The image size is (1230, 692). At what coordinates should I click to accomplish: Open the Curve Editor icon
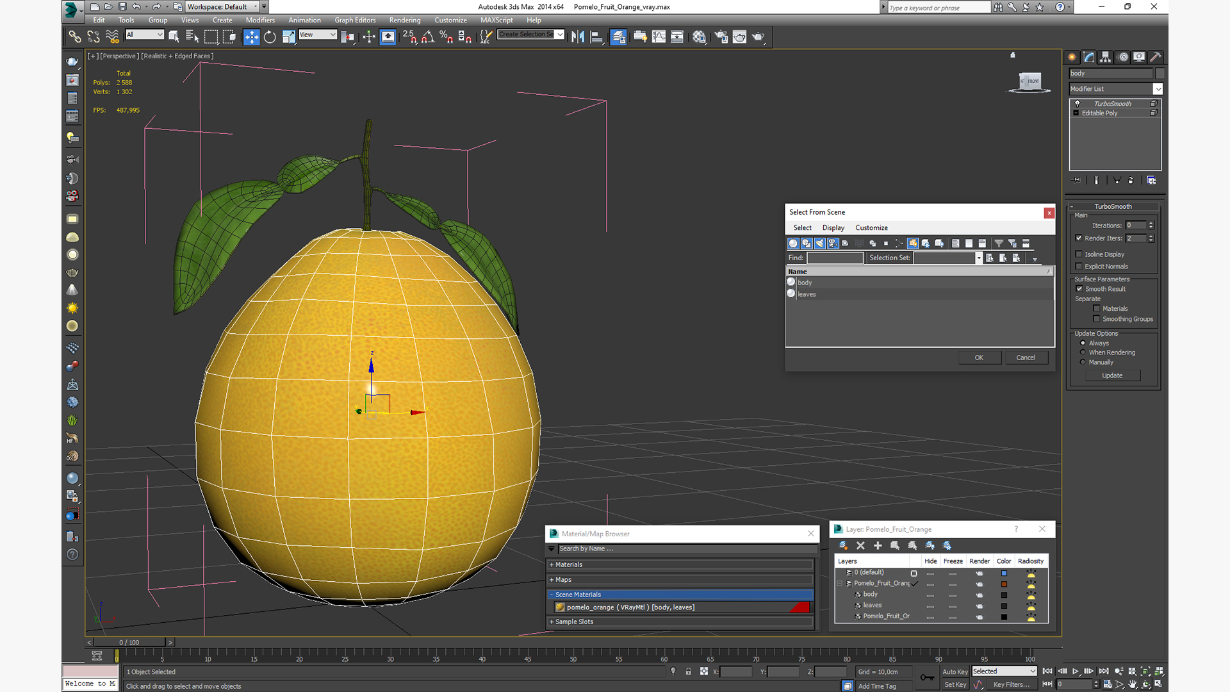[659, 37]
